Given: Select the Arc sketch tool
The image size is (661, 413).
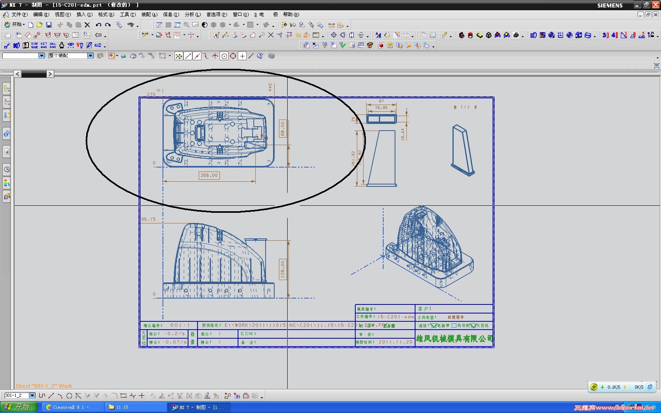Looking at the screenshot, I should point(60,396).
